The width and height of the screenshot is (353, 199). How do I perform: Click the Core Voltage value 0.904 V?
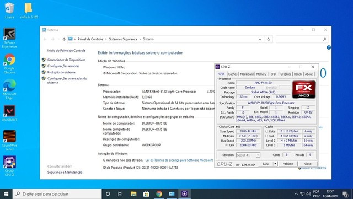point(281,97)
